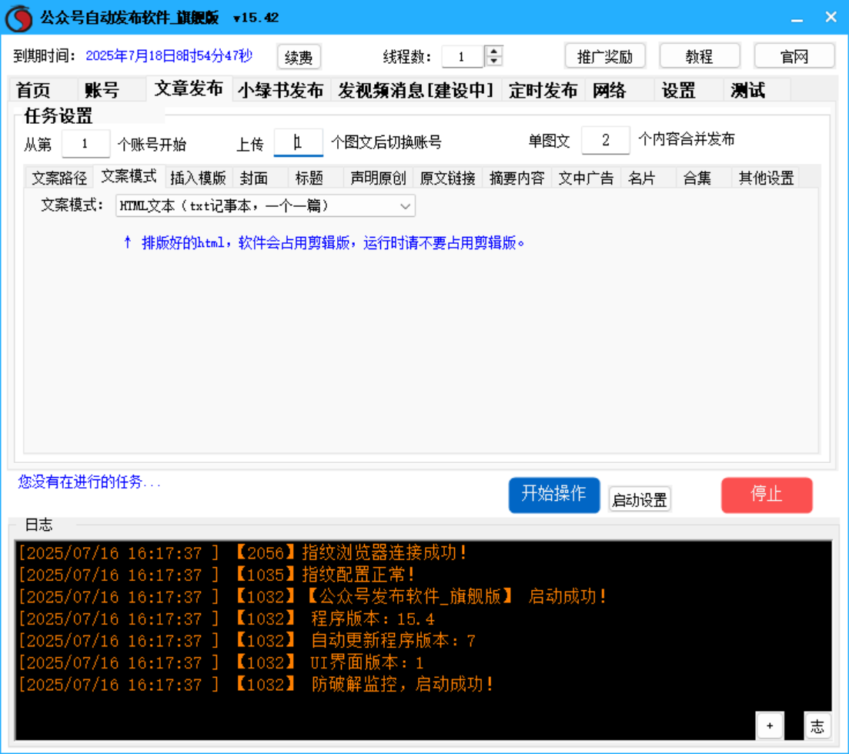Decrease thread count with spinner down arrow
The height and width of the screenshot is (754, 849).
pyautogui.click(x=493, y=61)
